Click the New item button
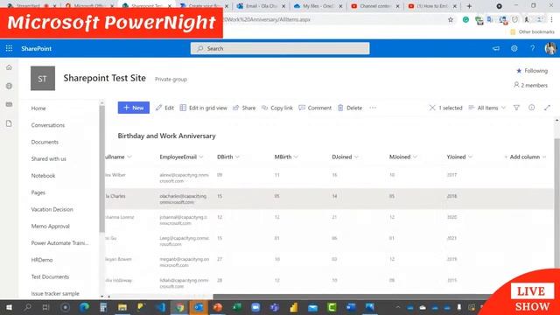Viewport: 560px width, 315px height. (134, 108)
